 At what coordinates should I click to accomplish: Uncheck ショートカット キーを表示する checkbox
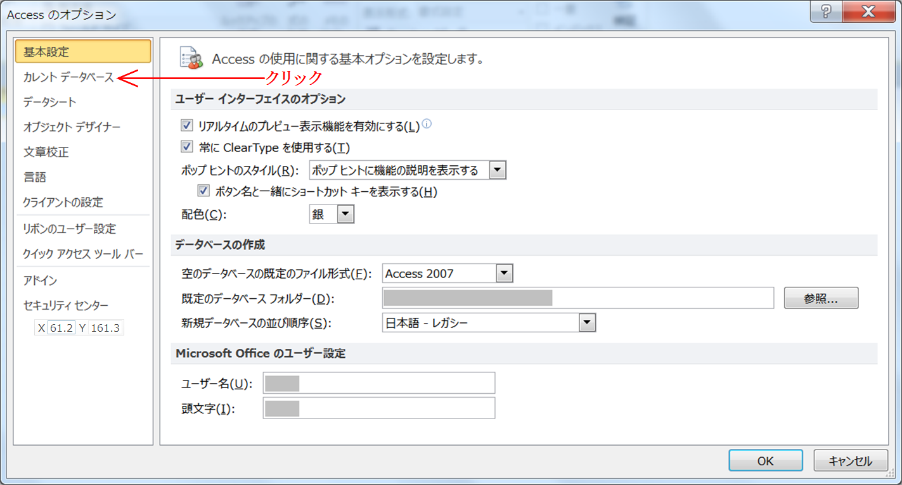204,191
